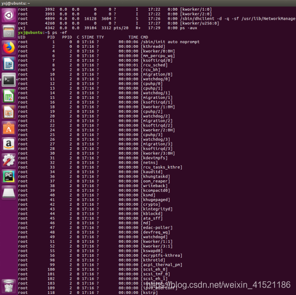Select the [kworker/3:1] process name

tap(156, 246)
